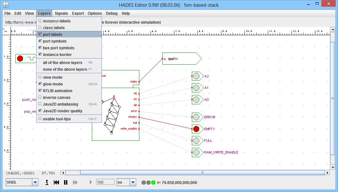Close the open Layers menu
This screenshot has width=338, height=192.
(x=44, y=13)
